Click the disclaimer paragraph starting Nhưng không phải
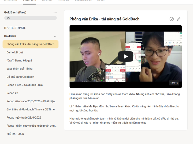The height and width of the screenshot is (144, 193). tap(124, 120)
